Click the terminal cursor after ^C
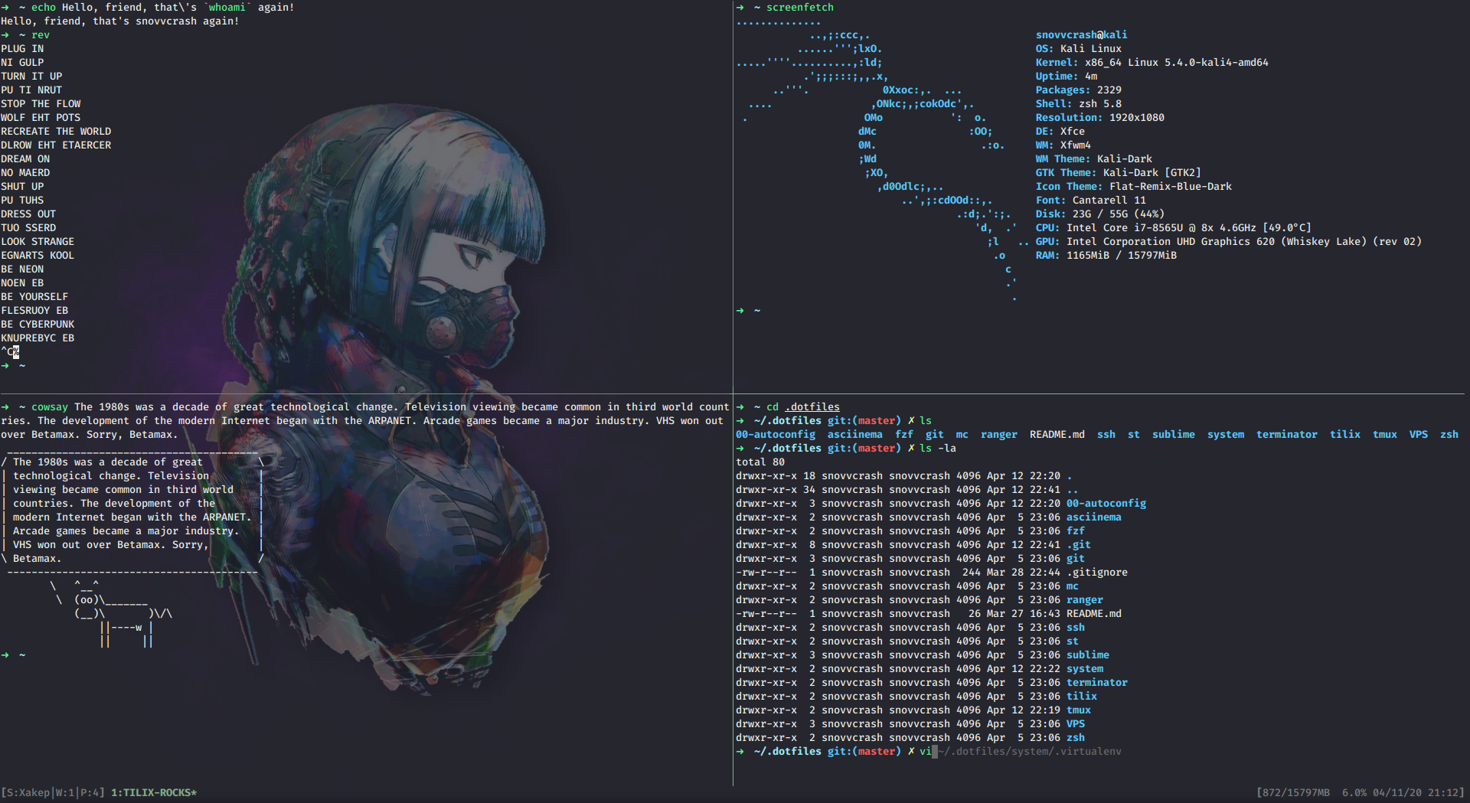This screenshot has width=1470, height=803. 16,351
